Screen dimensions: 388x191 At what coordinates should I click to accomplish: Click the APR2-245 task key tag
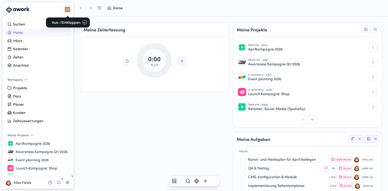click(367, 159)
